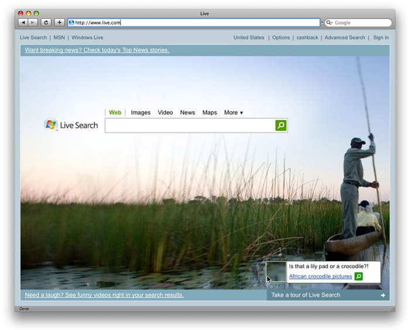The height and width of the screenshot is (330, 410).
Task: Open the Windows Live link
Action: [87, 37]
